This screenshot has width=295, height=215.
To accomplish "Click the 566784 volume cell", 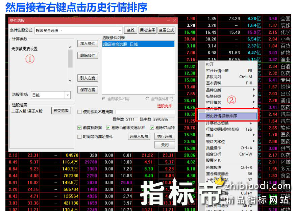I will (71, 189).
